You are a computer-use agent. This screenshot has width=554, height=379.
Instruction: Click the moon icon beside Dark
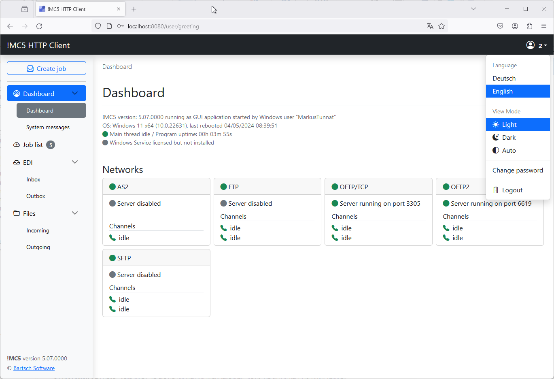496,137
